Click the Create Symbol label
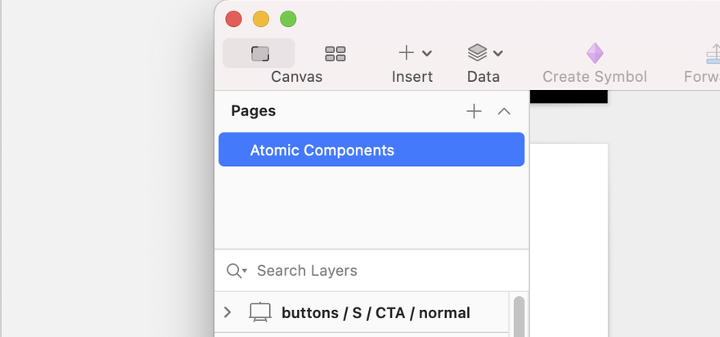Viewport: 720px width, 337px height. click(x=595, y=77)
